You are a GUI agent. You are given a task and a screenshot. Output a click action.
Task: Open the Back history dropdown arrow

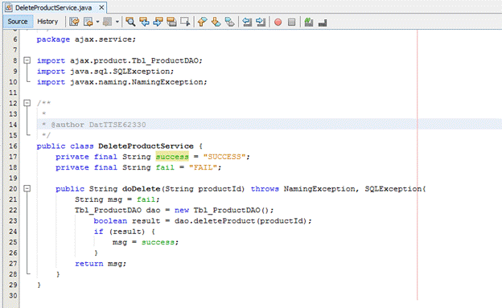(x=97, y=22)
